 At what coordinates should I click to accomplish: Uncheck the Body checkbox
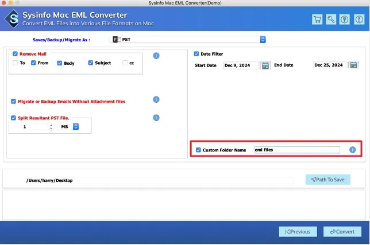[60, 63]
